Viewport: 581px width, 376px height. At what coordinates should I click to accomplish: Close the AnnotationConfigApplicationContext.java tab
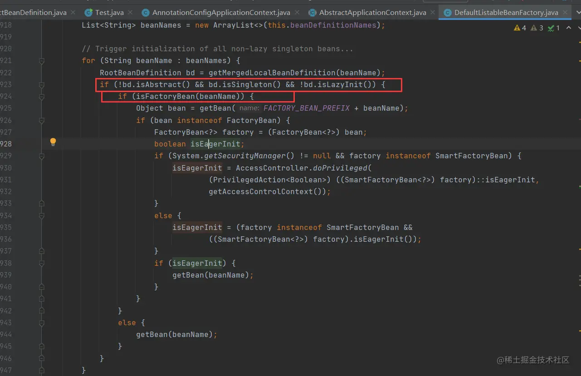point(297,13)
